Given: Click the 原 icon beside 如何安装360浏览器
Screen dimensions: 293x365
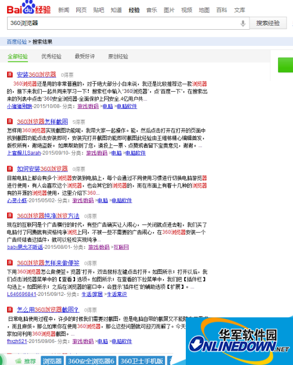Looking at the screenshot, I should tap(10, 169).
